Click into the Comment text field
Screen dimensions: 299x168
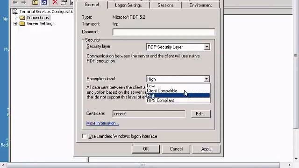coord(164,32)
